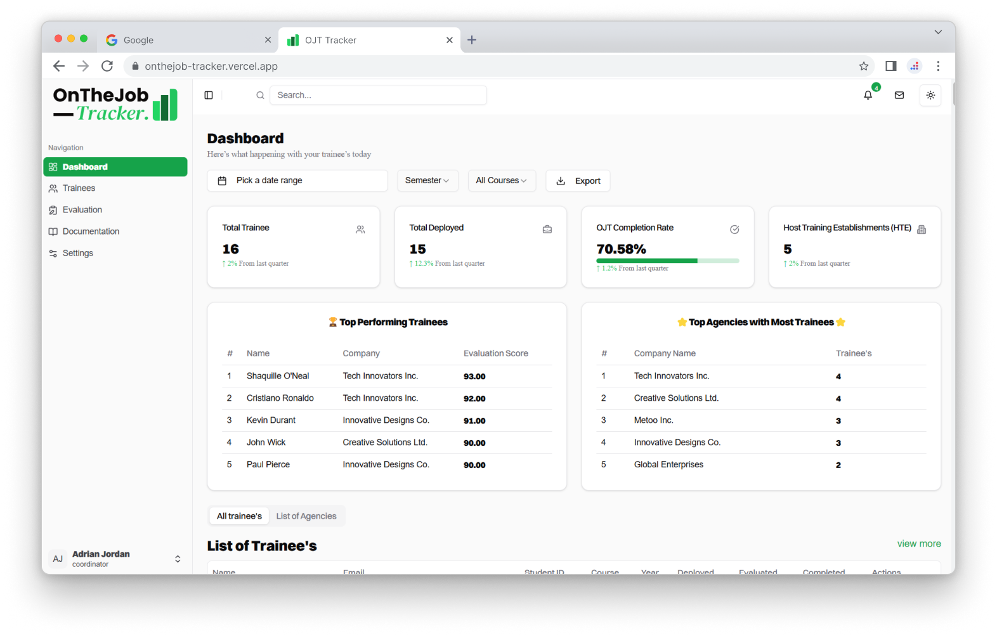Switch to the List of Agencies tab
This screenshot has height=636, width=997.
306,516
